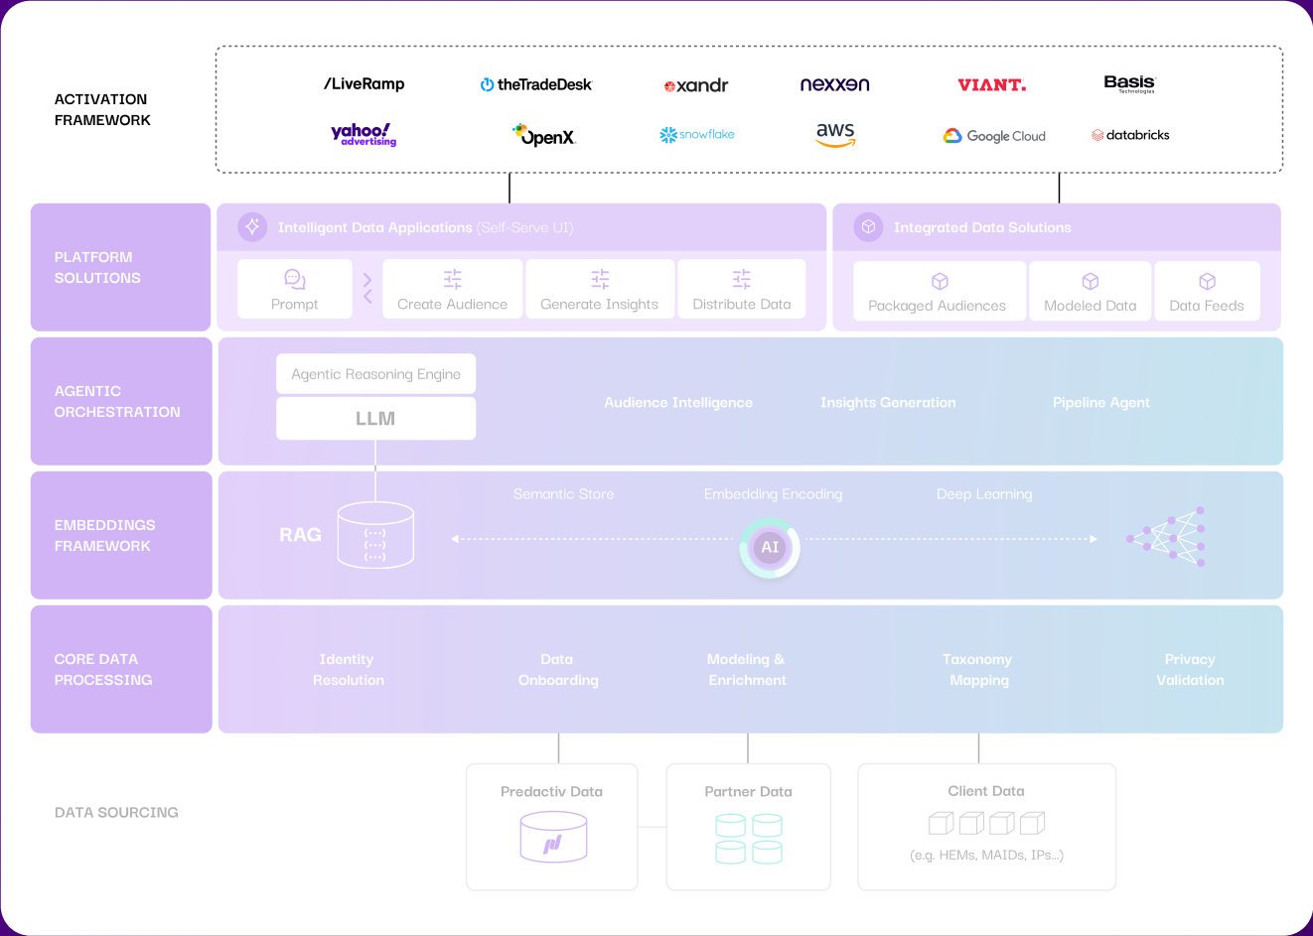Click the Privacy Validation text

click(1190, 669)
